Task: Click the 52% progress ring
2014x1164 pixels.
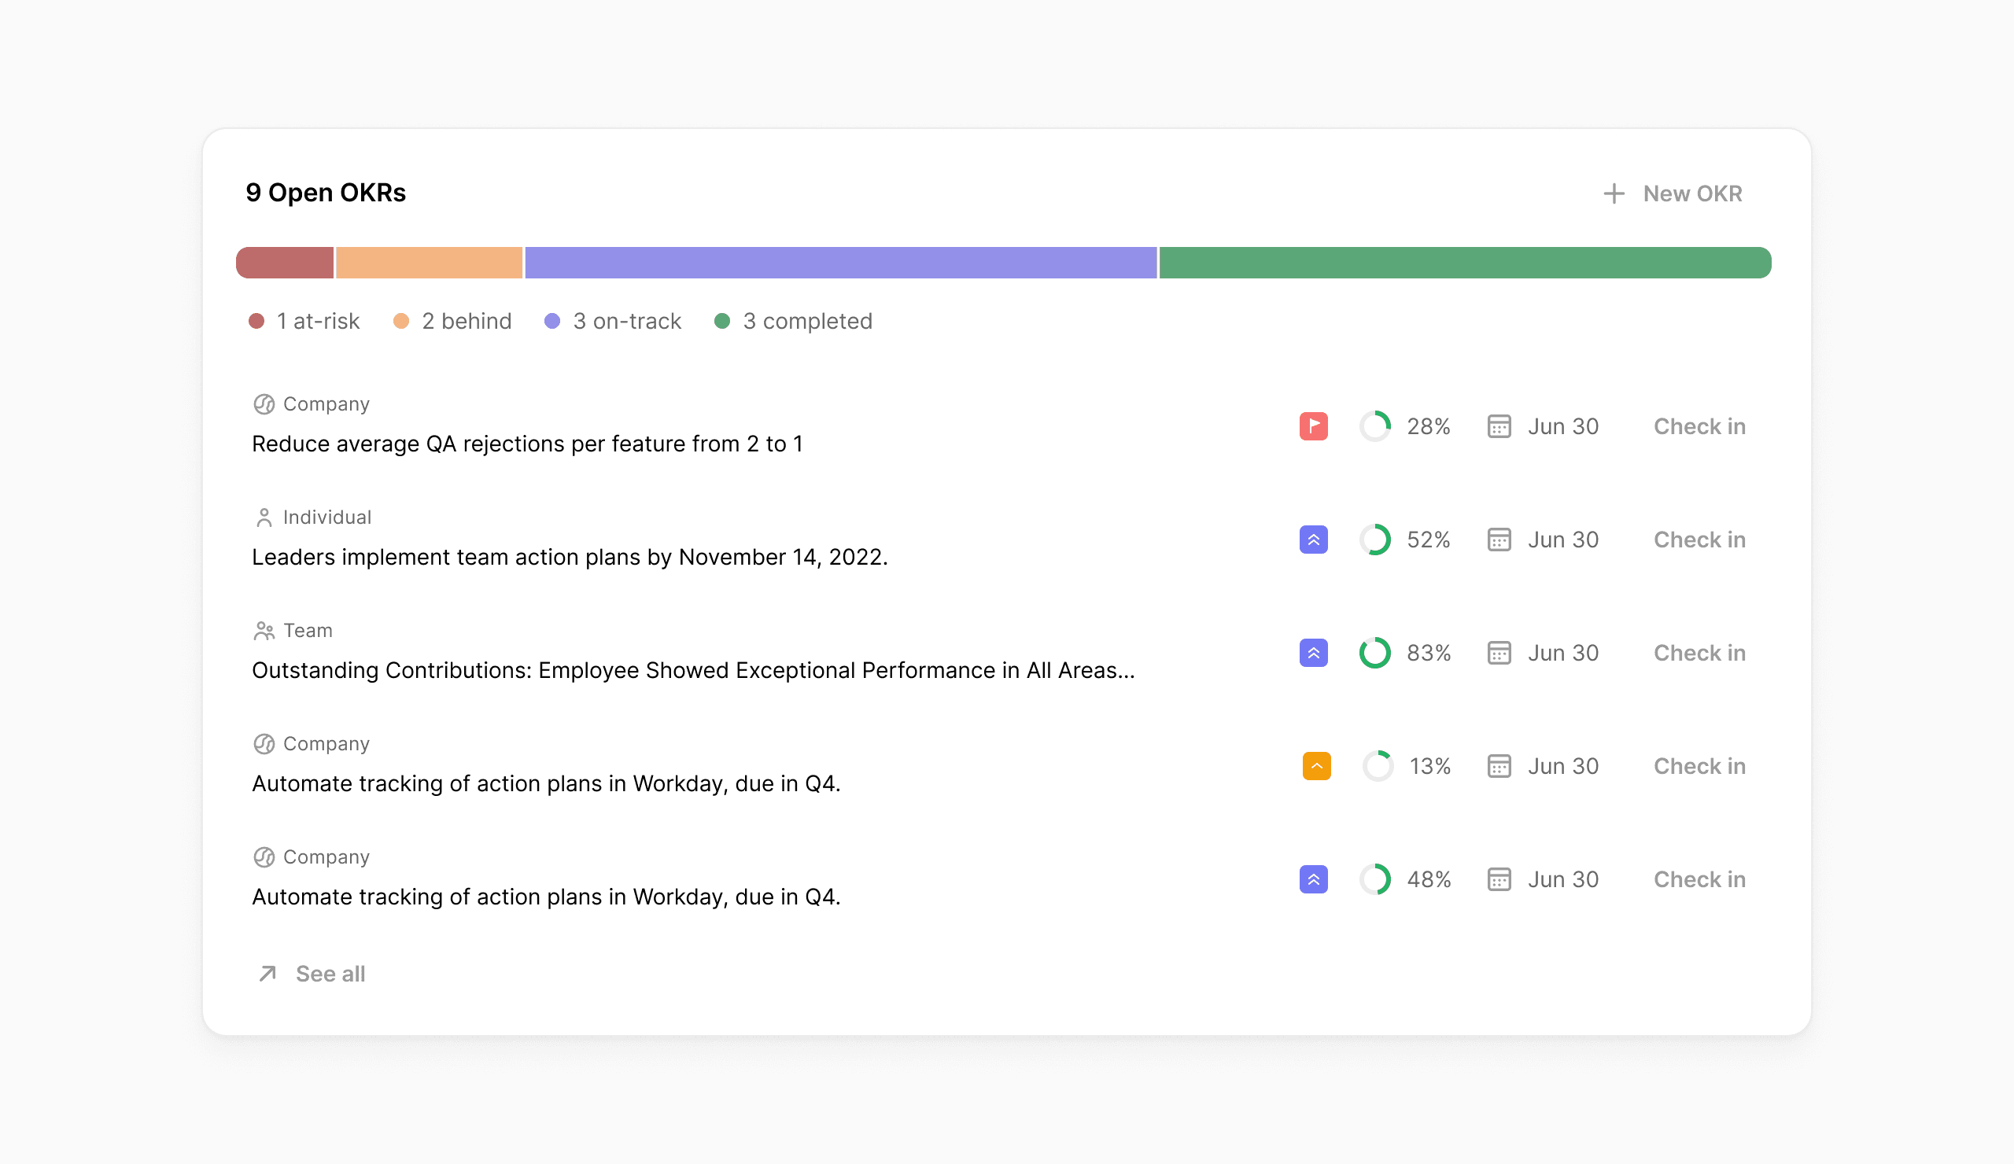Action: coord(1375,540)
